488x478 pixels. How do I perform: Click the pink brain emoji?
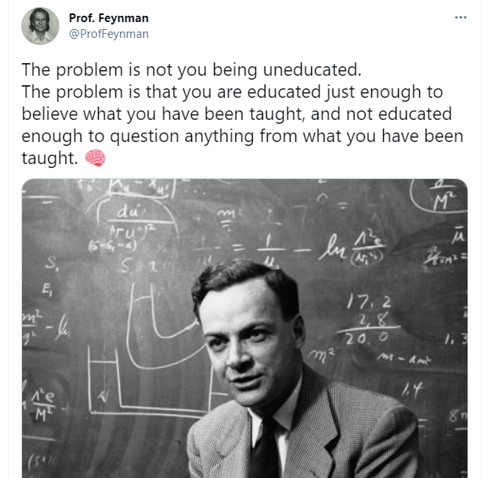coord(96,158)
